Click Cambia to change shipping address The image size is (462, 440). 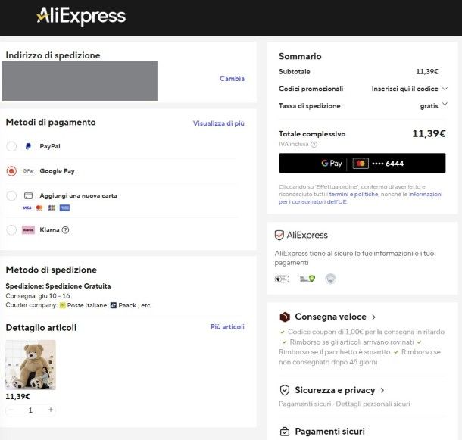tap(232, 79)
